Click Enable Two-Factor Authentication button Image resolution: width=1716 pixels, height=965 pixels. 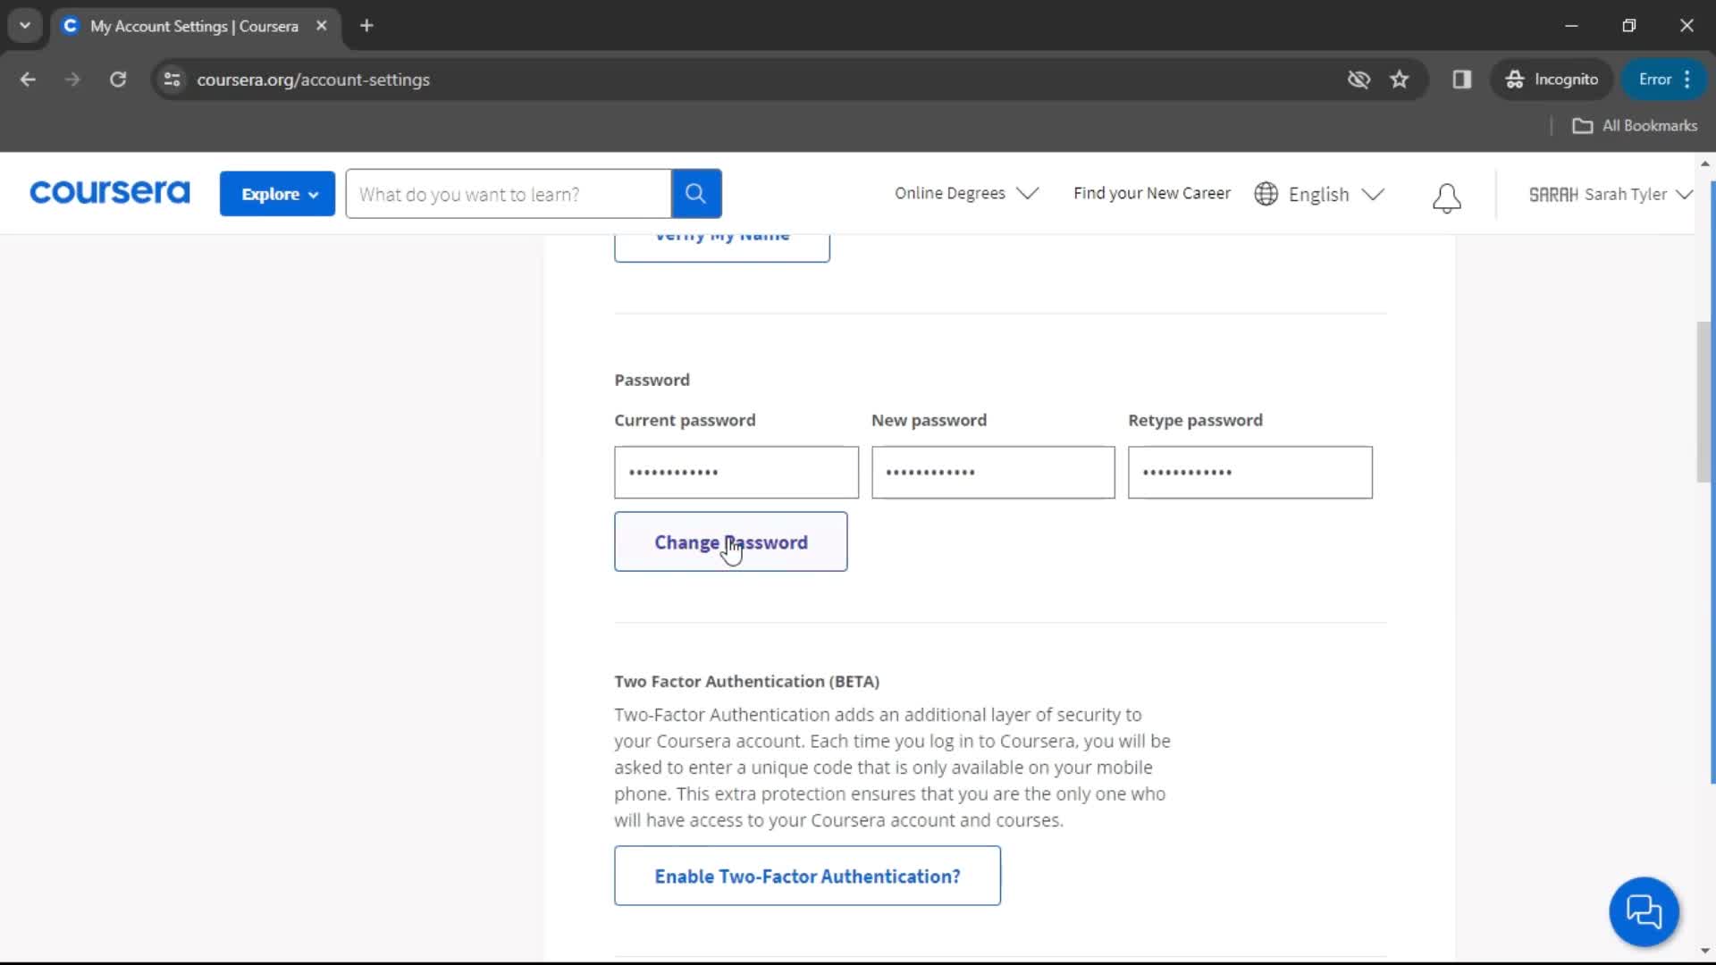click(807, 876)
